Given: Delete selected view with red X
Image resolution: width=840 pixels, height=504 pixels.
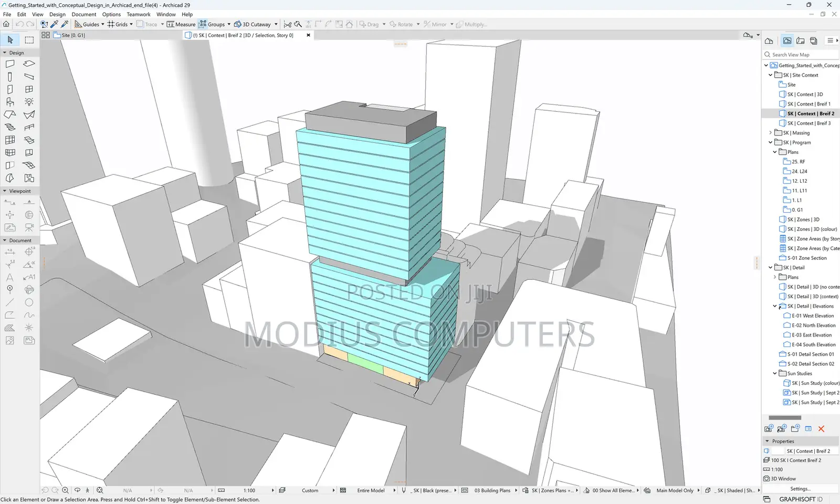Looking at the screenshot, I should click(822, 429).
